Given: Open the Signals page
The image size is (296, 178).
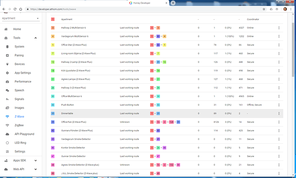Looking at the screenshot, I should click(20, 99).
